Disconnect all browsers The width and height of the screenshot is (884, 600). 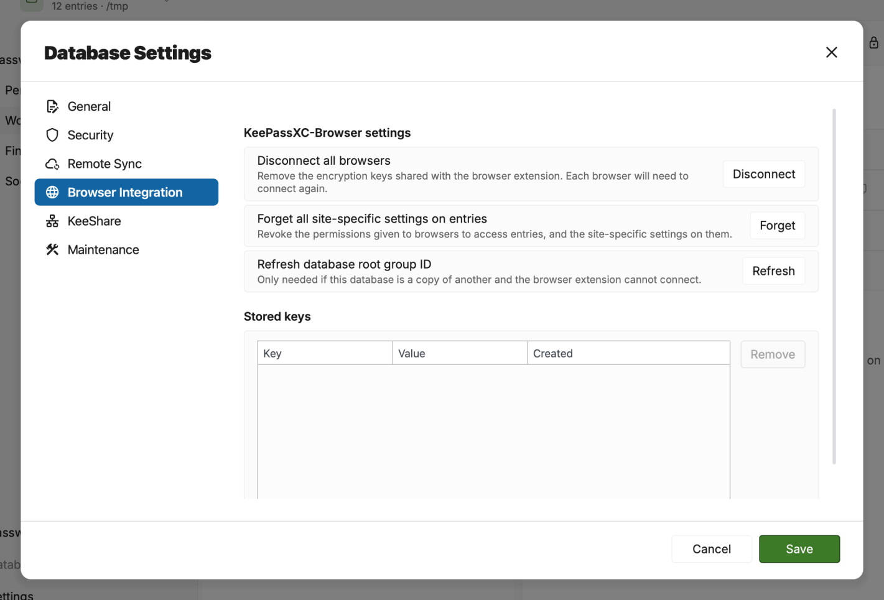764,174
